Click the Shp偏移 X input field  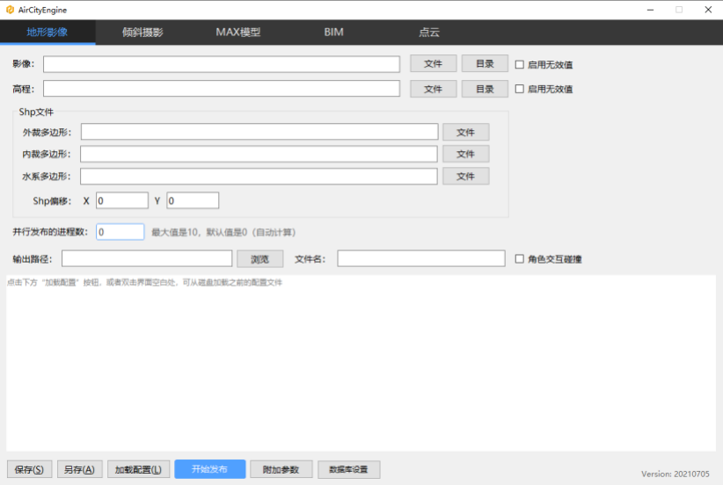[122, 200]
